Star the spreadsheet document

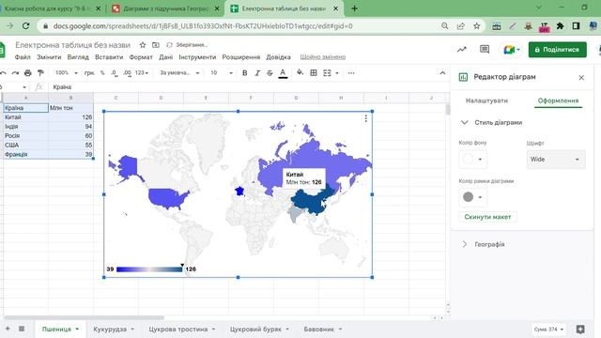(x=143, y=45)
